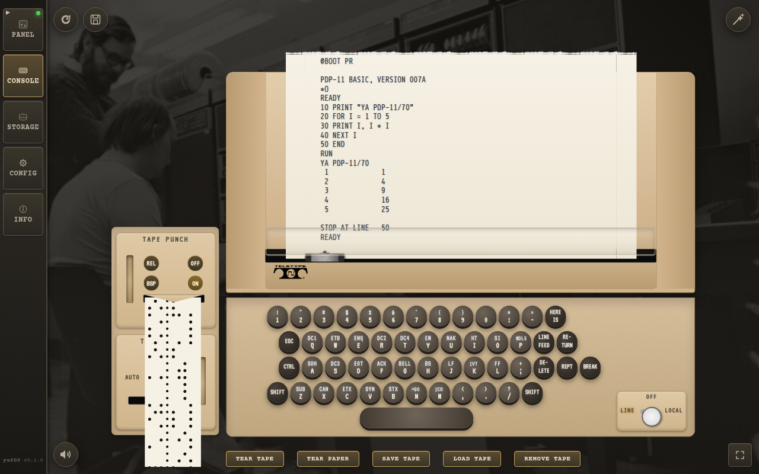Click the G BELL key
The width and height of the screenshot is (759, 474).
coord(405,367)
